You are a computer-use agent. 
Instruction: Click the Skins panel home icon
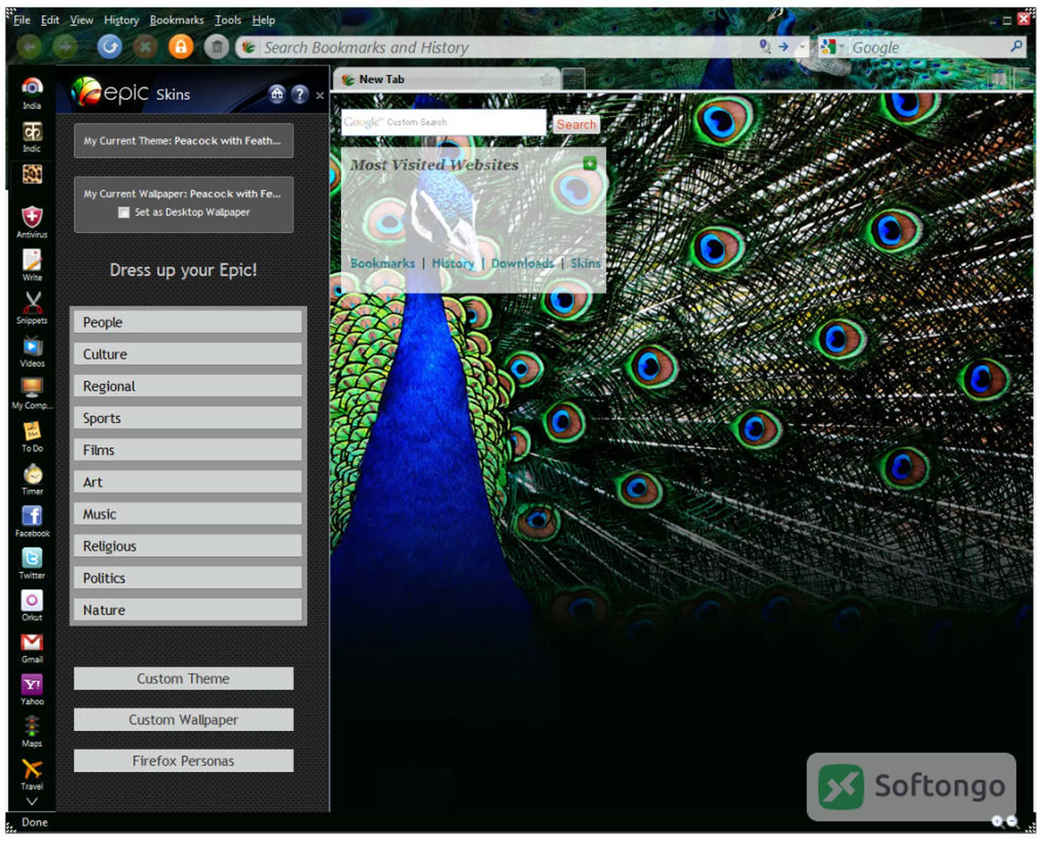(x=277, y=94)
